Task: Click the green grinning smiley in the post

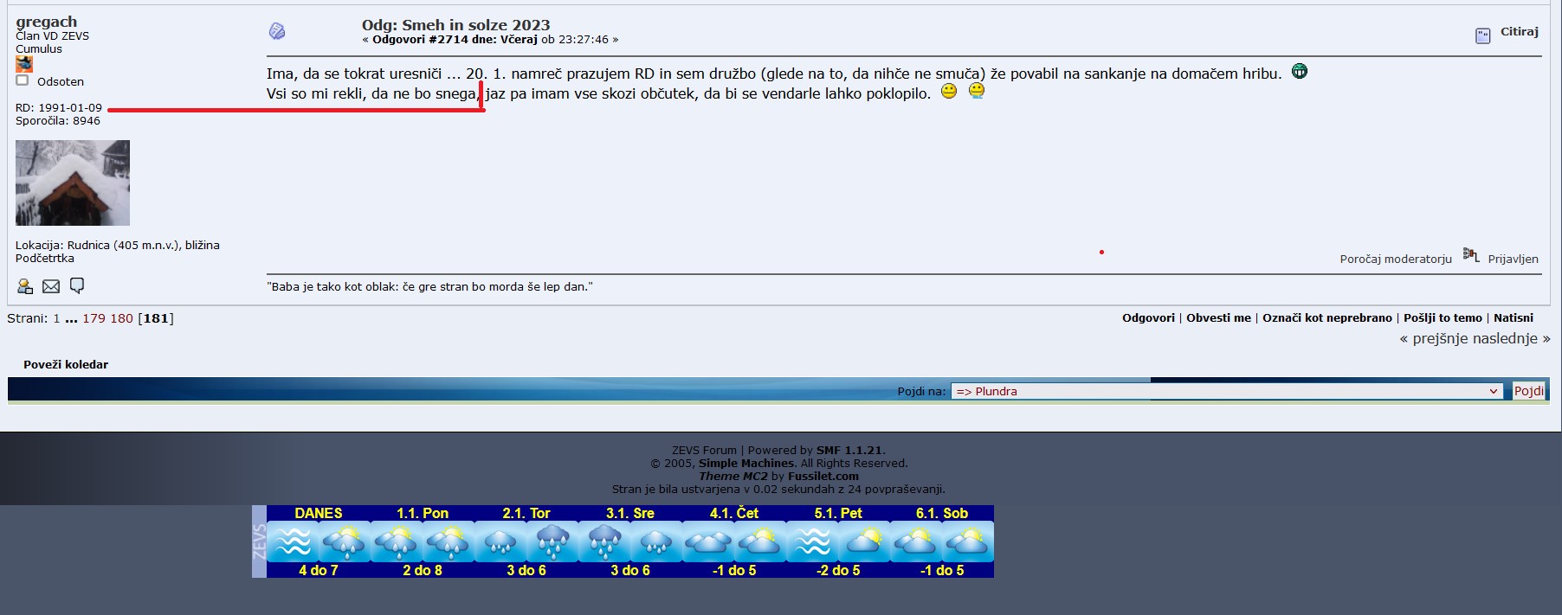Action: [1300, 72]
